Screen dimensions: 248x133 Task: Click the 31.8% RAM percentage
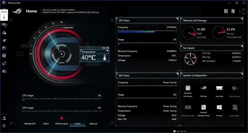click(x=201, y=29)
